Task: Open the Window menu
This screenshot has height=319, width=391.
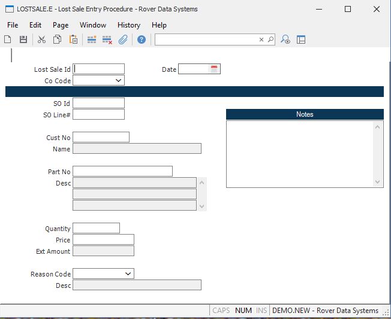Action: point(93,25)
